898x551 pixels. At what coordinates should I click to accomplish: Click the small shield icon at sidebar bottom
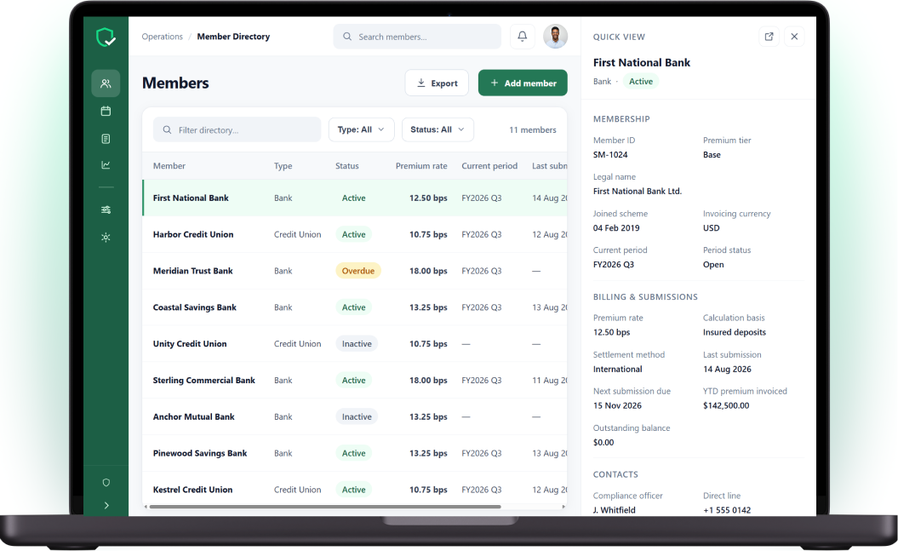click(106, 482)
